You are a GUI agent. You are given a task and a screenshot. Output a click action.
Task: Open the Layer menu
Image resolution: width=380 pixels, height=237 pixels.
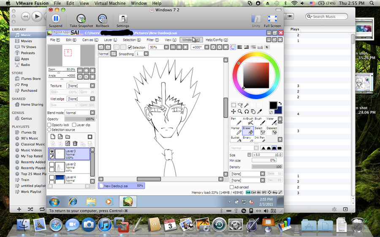(x=111, y=40)
